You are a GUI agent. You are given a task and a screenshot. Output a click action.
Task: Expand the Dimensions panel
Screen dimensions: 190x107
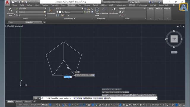[x=69, y=19]
